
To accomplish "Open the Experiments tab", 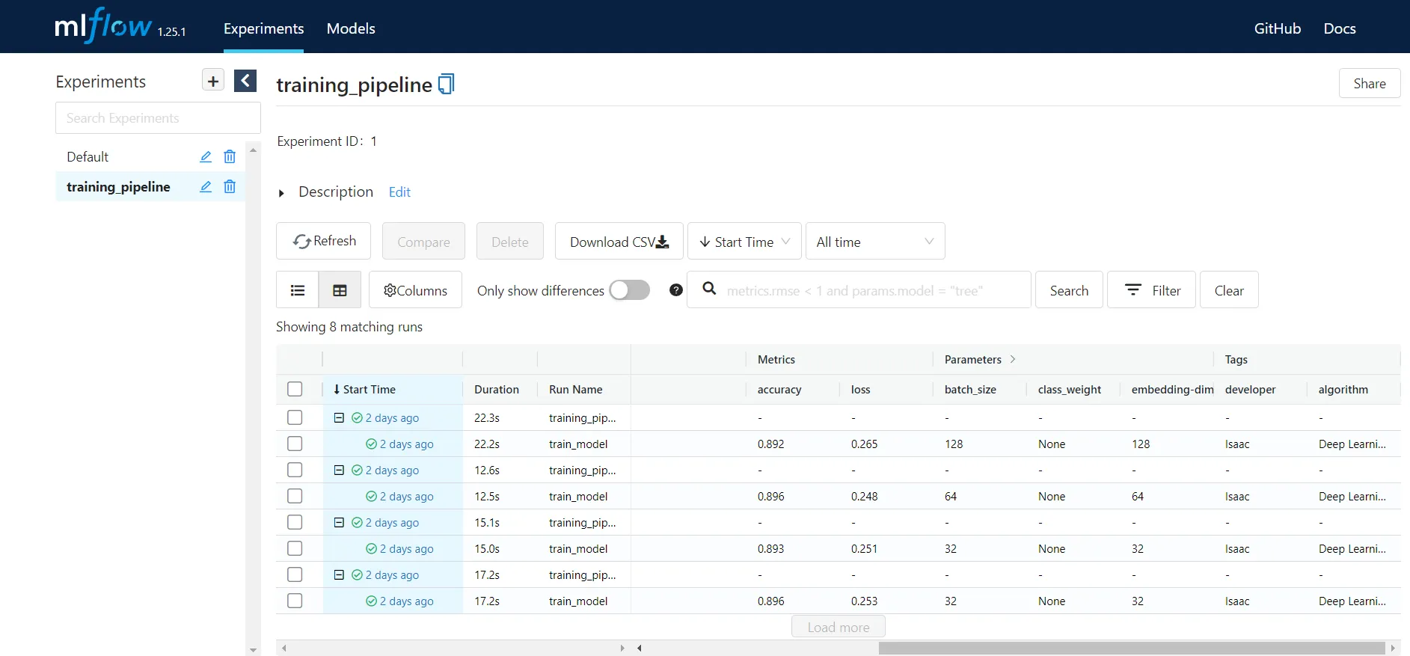I will (263, 28).
